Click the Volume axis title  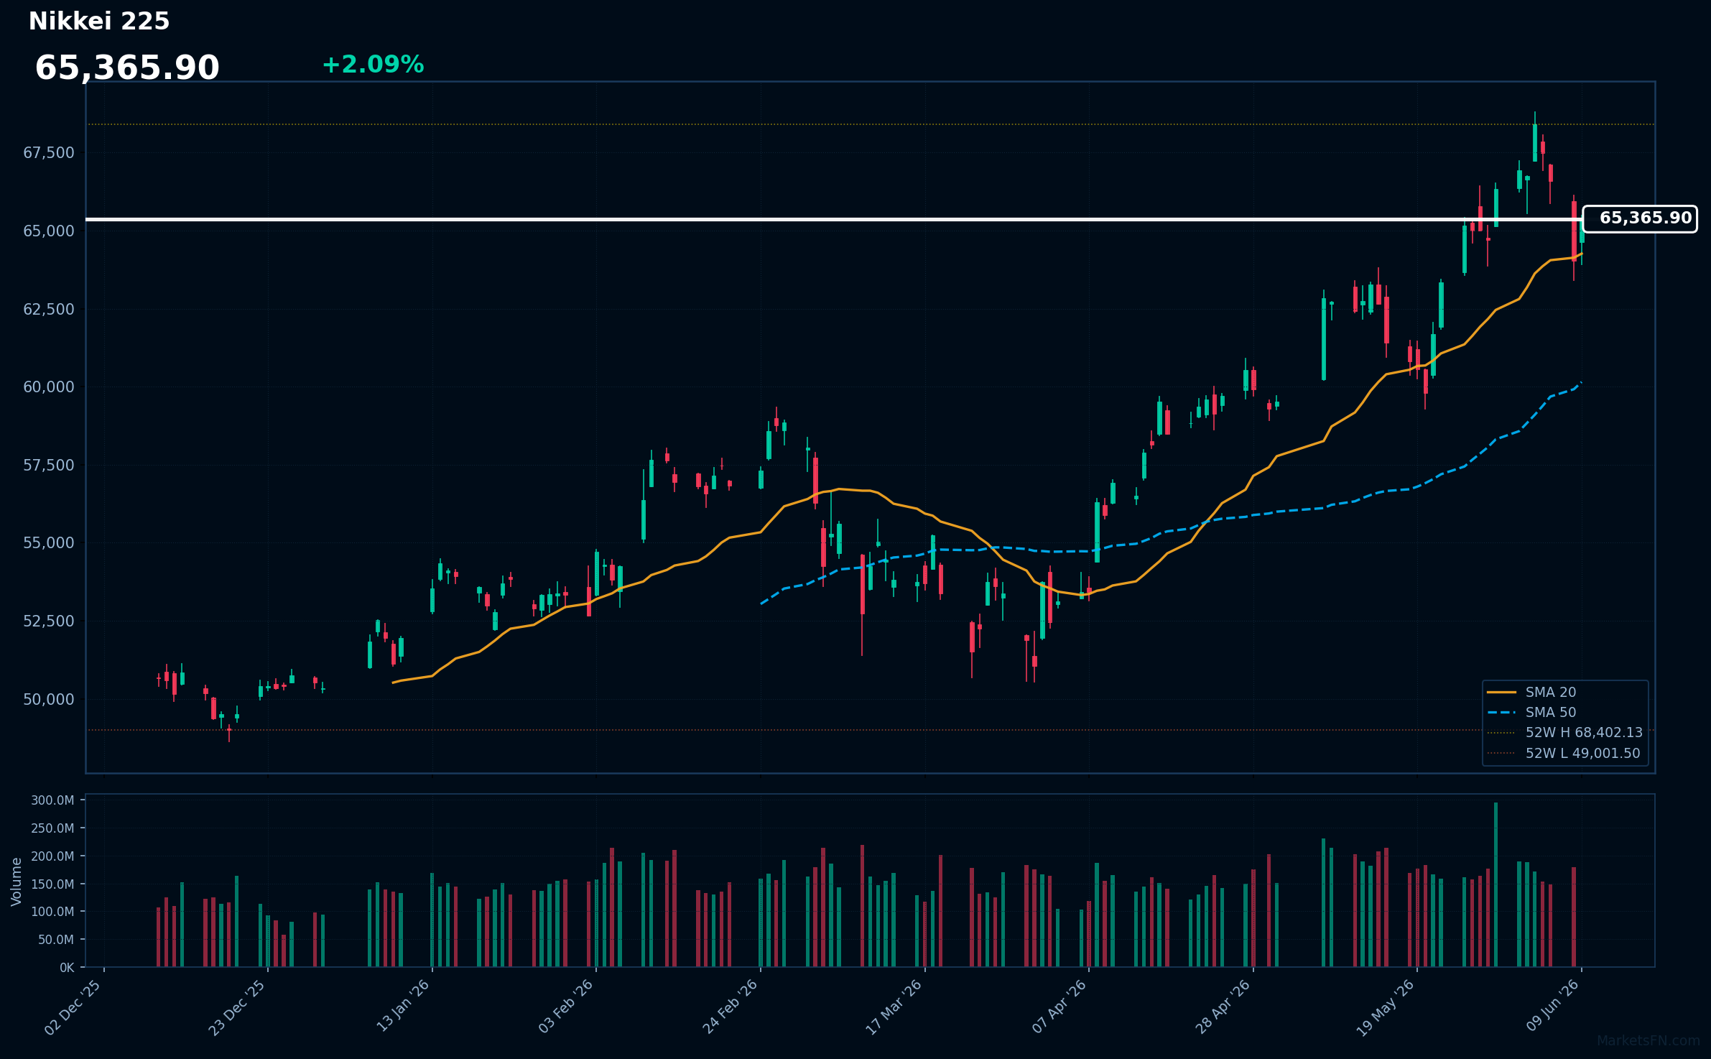[x=17, y=882]
